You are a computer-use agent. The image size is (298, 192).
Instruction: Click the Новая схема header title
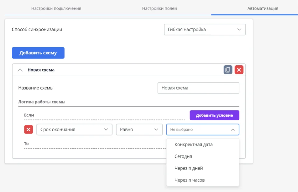[41, 70]
